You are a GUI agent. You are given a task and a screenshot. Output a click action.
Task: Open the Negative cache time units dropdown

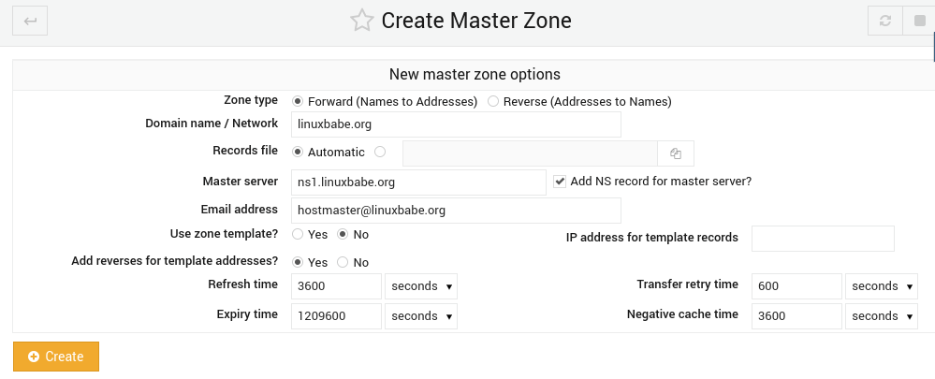[x=882, y=316]
